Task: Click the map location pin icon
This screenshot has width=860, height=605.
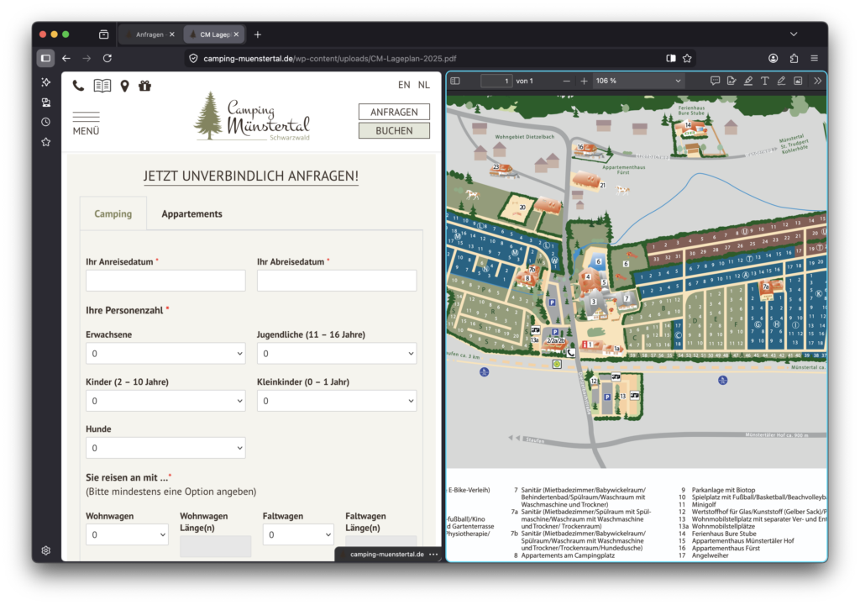Action: [124, 85]
